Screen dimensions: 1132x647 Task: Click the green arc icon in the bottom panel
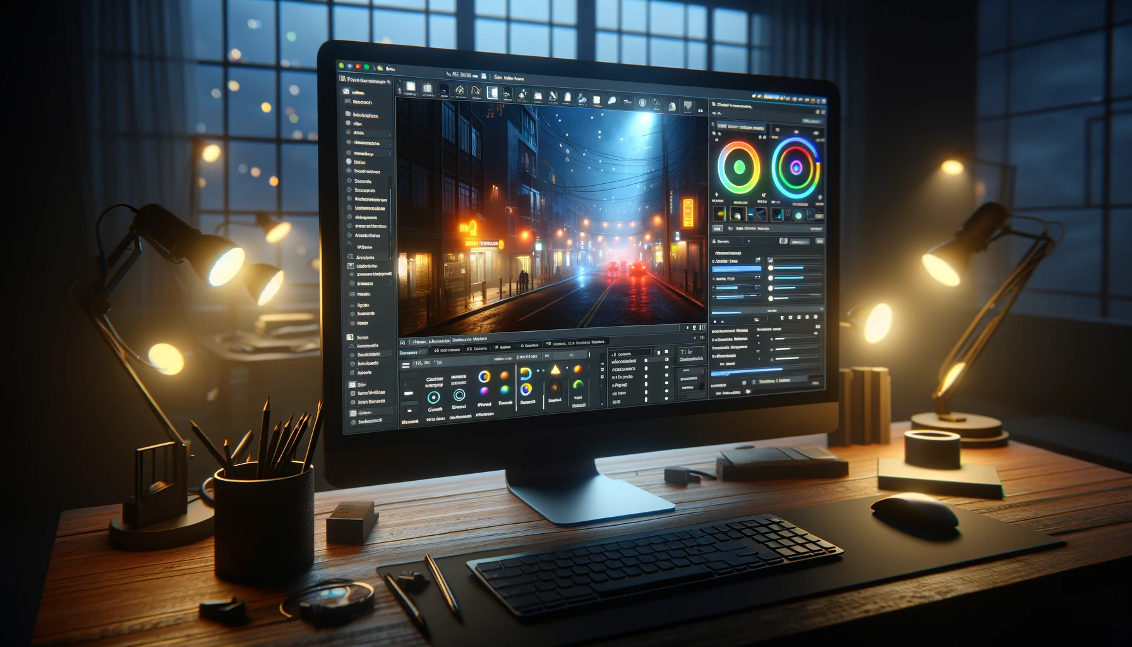point(577,384)
